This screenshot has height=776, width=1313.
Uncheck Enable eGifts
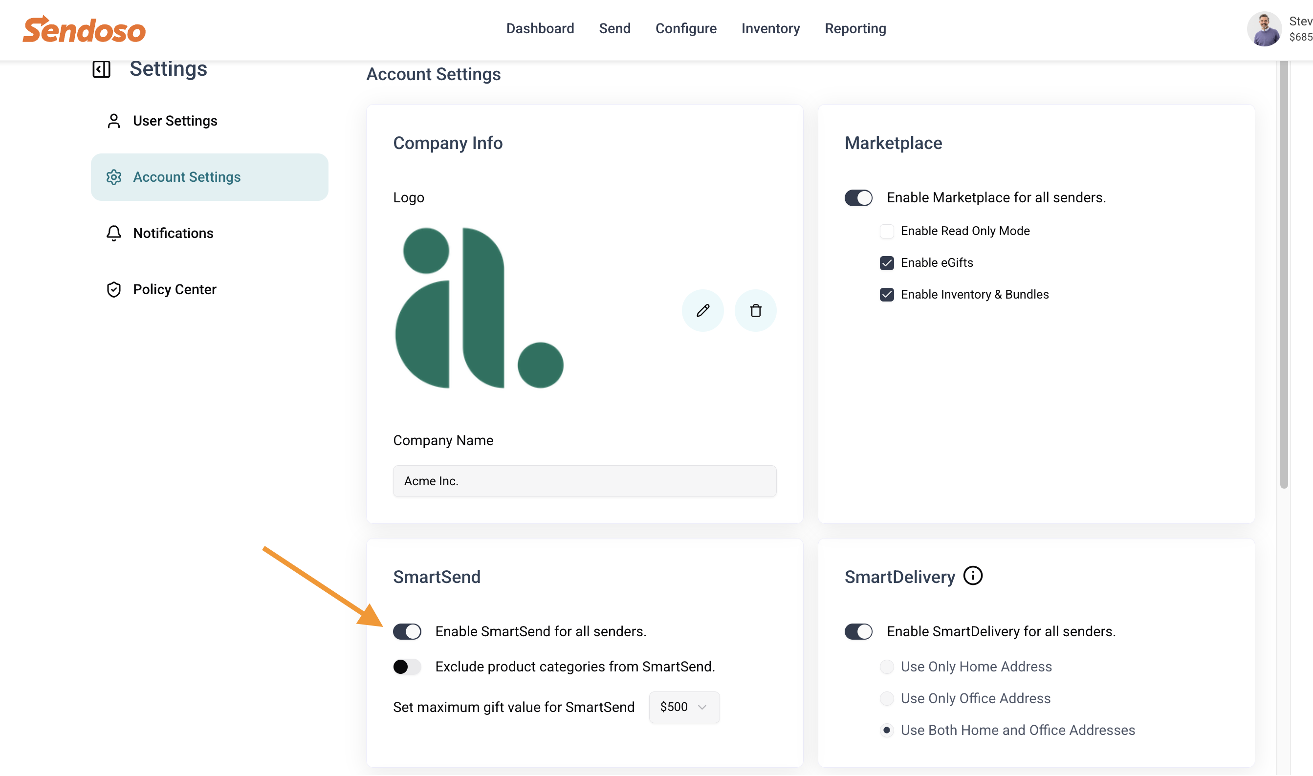[x=887, y=263]
